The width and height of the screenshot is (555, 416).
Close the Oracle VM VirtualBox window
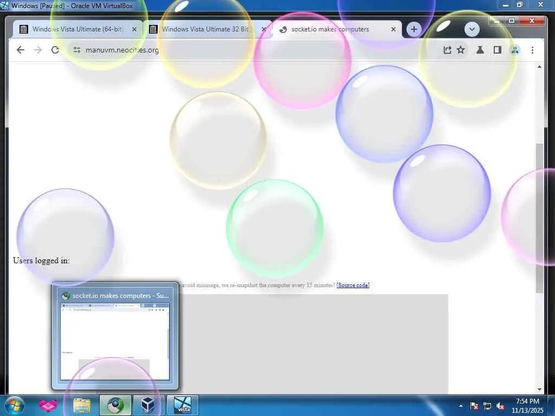[x=540, y=5]
